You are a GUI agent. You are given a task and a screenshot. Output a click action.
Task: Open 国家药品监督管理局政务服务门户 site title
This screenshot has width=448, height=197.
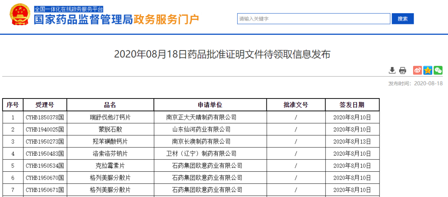[116, 20]
